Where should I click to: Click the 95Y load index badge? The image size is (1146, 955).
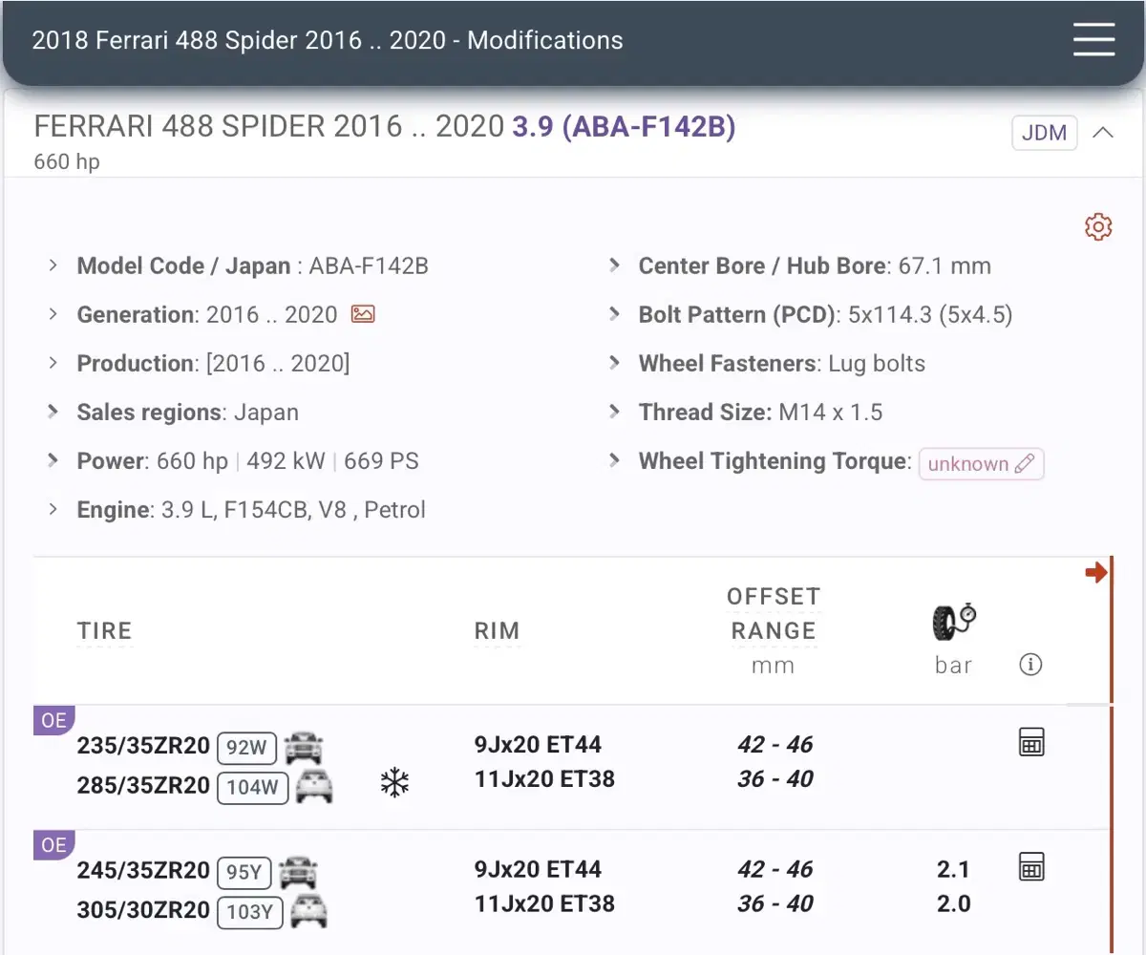(x=244, y=873)
